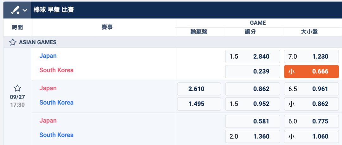The height and width of the screenshot is (145, 342).
Task: Expand the sport dropdown chevron
Action: click(x=25, y=10)
